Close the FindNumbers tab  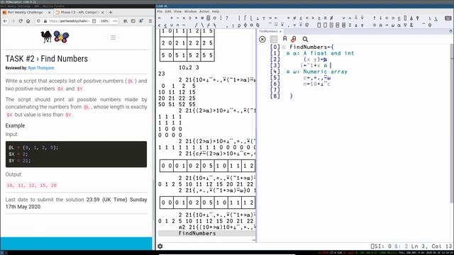tap(281, 31)
